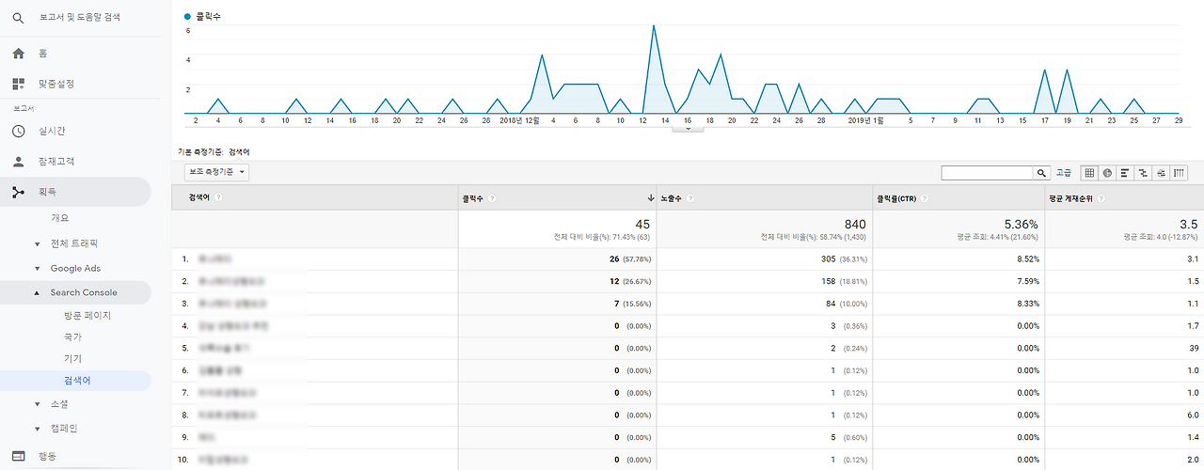Sort by 클릭률(CTR) column header
The height and width of the screenshot is (470, 1204).
click(896, 198)
